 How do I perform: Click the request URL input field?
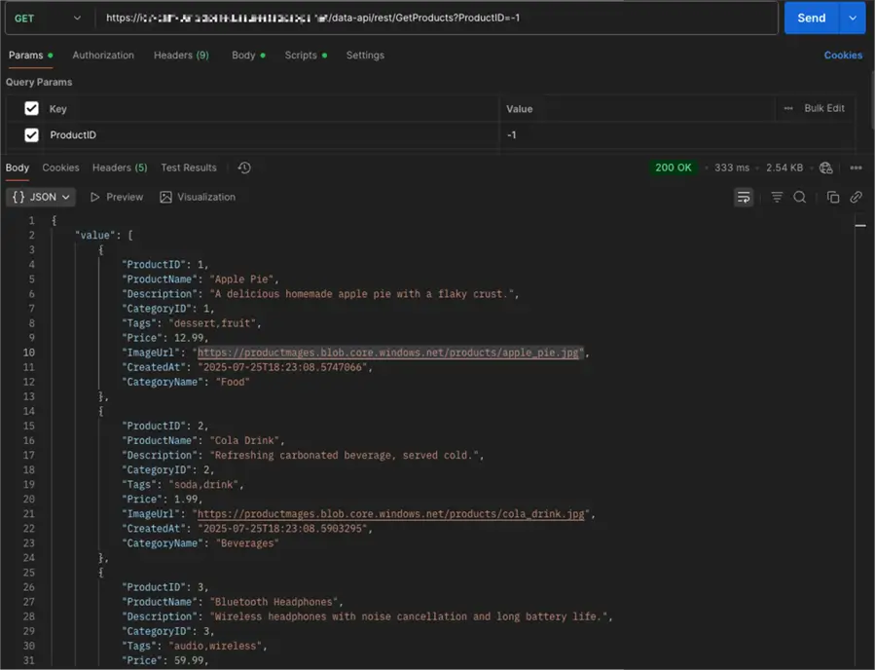[438, 18]
